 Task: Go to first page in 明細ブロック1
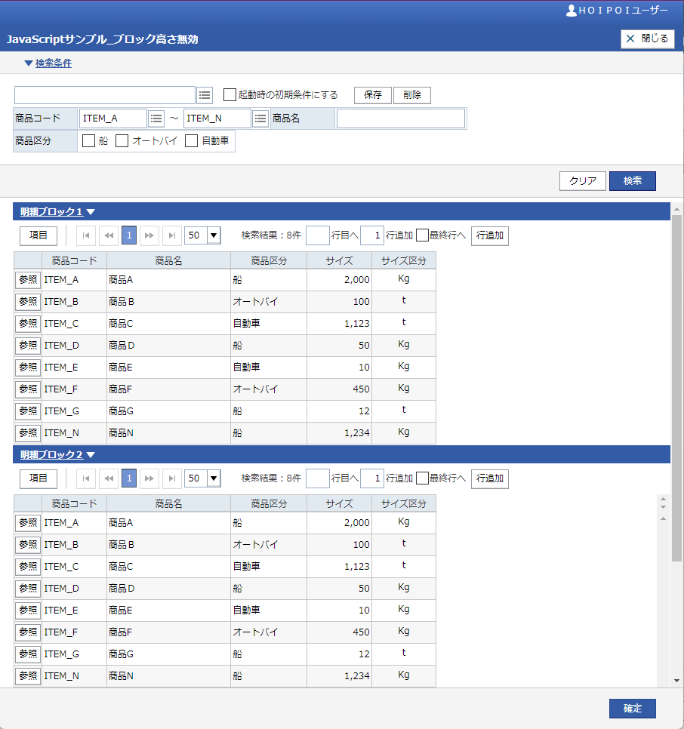tap(86, 235)
